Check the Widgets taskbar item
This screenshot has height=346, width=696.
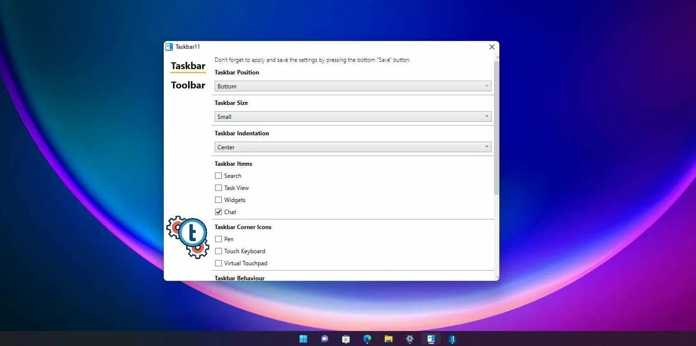tap(218, 200)
